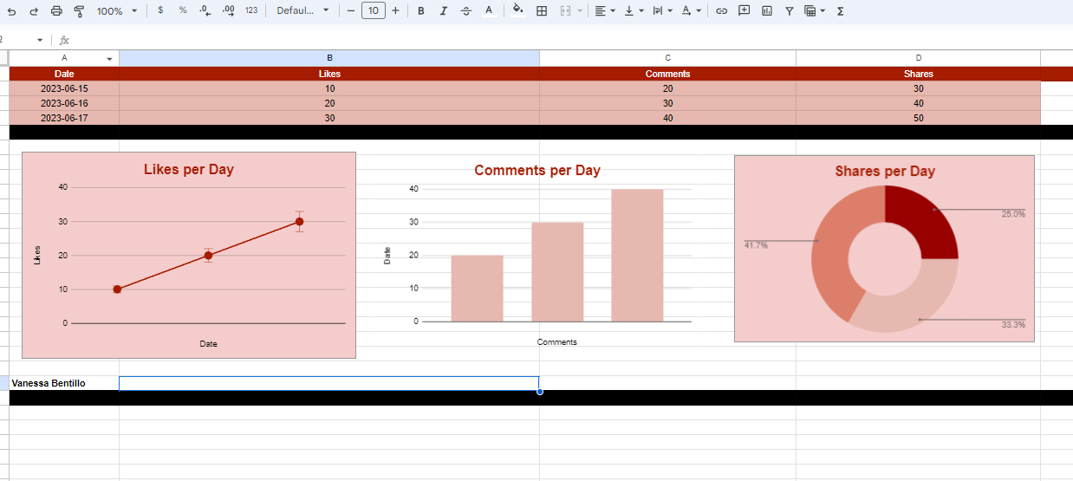The image size is (1073, 481).
Task: Select the Likes header cell
Action: click(x=329, y=74)
